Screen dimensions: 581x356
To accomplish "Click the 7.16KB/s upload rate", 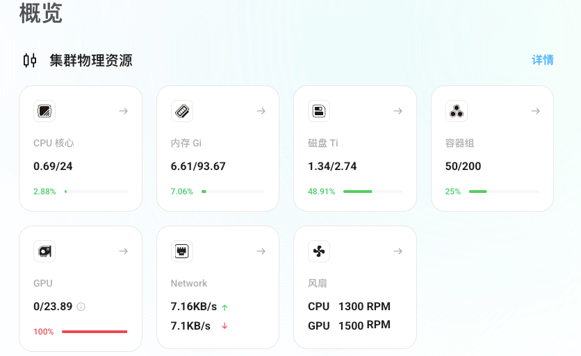I will [194, 307].
